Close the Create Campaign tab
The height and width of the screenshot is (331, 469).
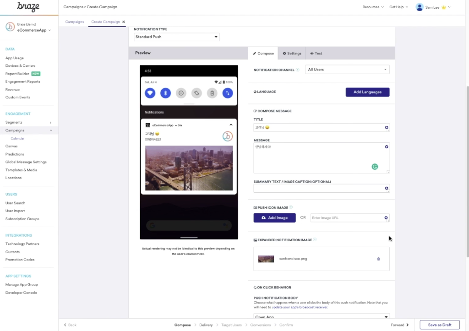pyautogui.click(x=124, y=22)
